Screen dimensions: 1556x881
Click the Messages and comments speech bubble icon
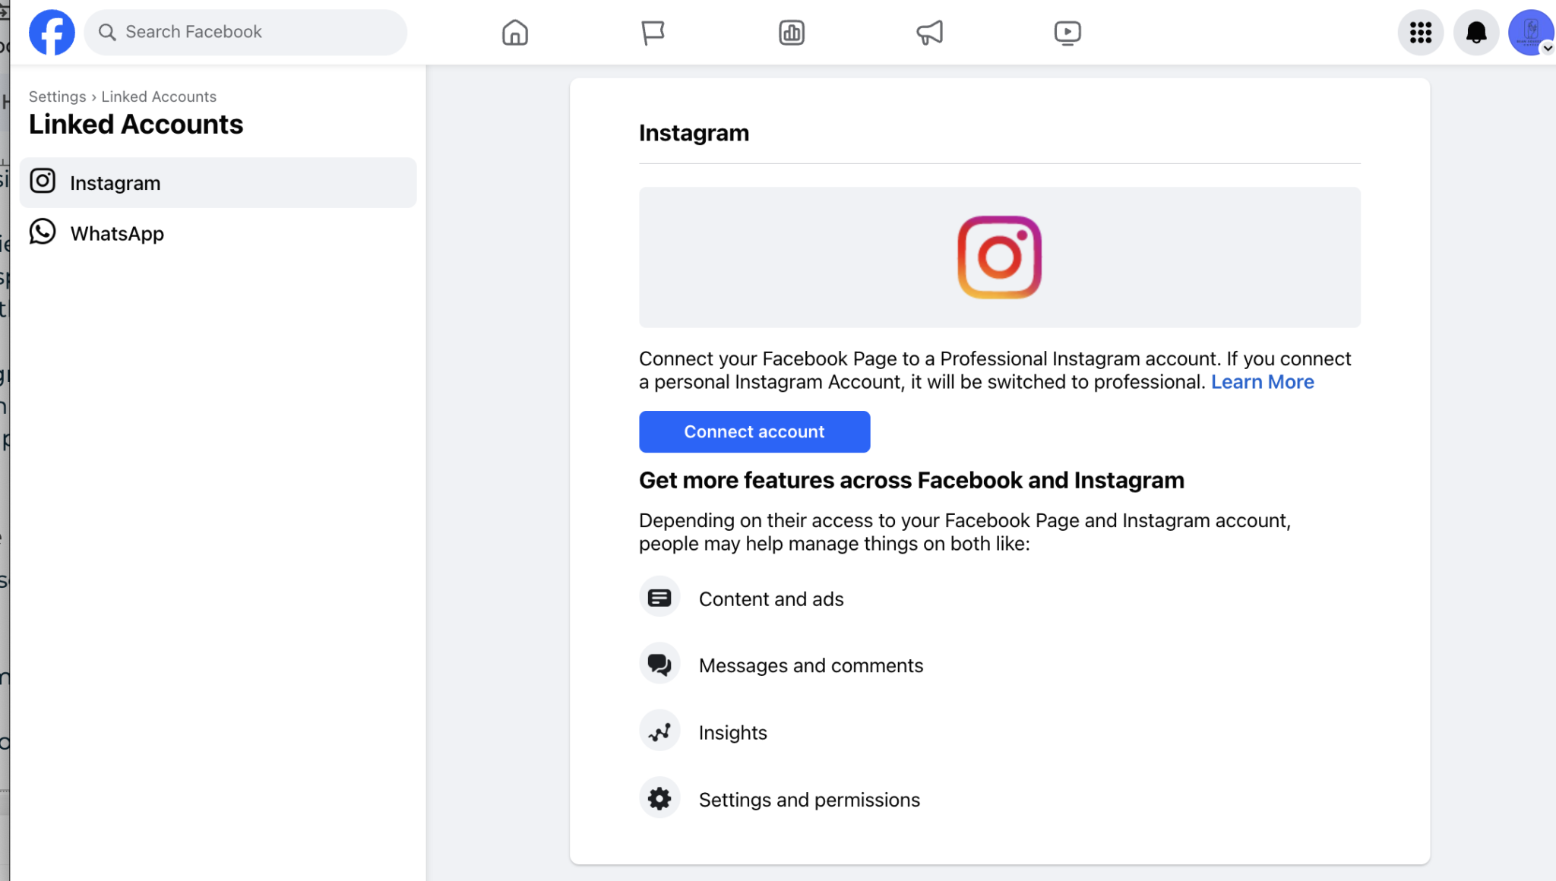pyautogui.click(x=659, y=664)
